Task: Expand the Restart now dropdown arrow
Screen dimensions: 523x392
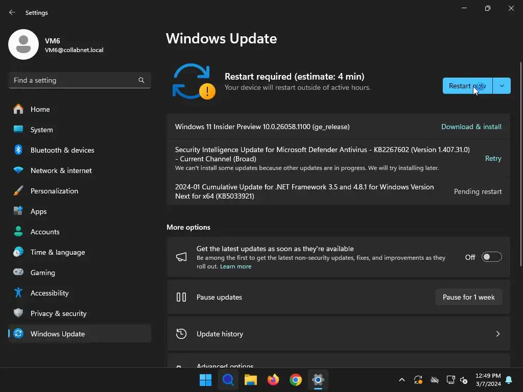Action: click(x=502, y=86)
